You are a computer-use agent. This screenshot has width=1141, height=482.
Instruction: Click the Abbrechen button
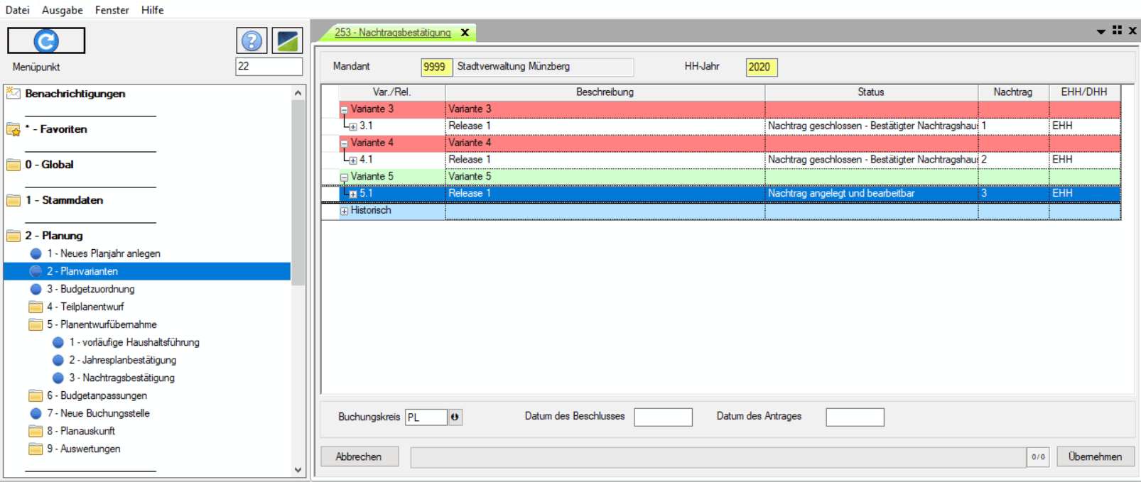pyautogui.click(x=359, y=456)
